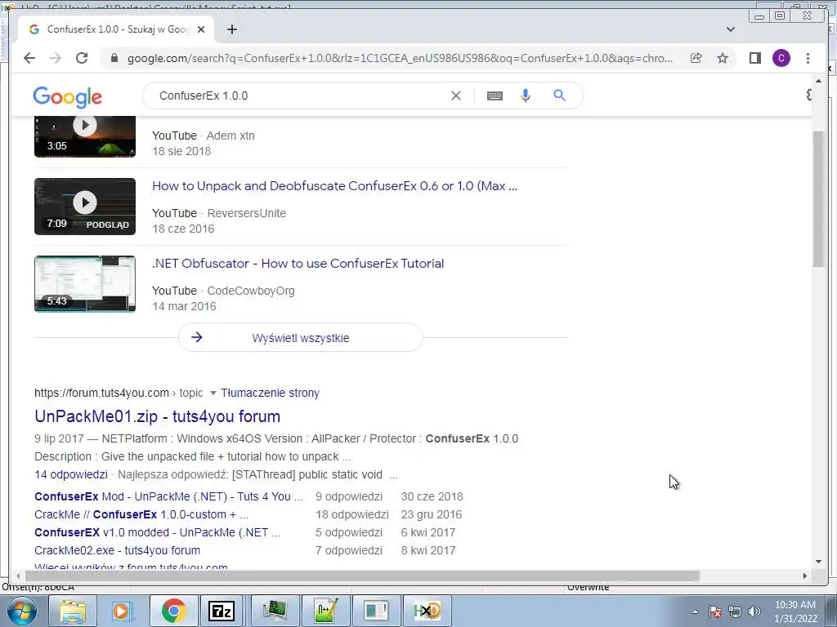
Task: Open 'How to Unpack and Deobfuscate ConfuserEx' link
Action: 334,186
